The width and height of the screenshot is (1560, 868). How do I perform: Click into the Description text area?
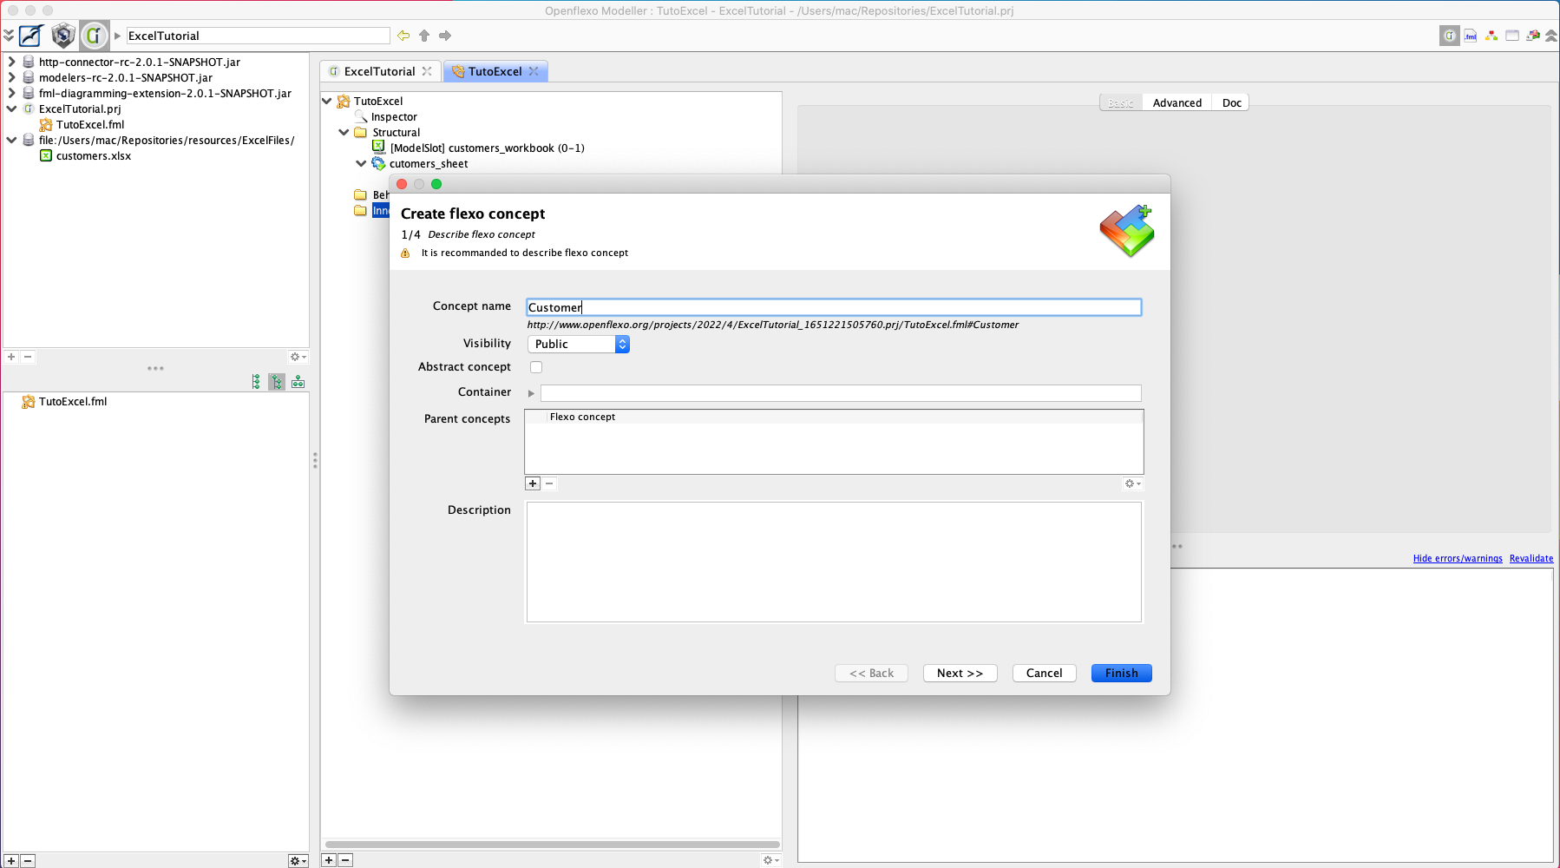(x=834, y=562)
